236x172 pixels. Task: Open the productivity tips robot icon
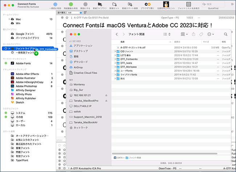click(166, 4)
